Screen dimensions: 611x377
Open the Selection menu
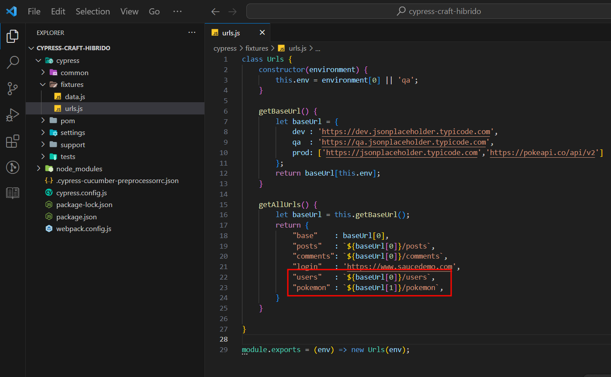point(93,12)
